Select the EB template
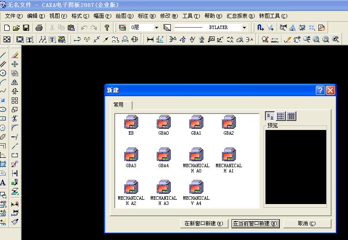The height and width of the screenshot is (240, 348). tap(131, 125)
